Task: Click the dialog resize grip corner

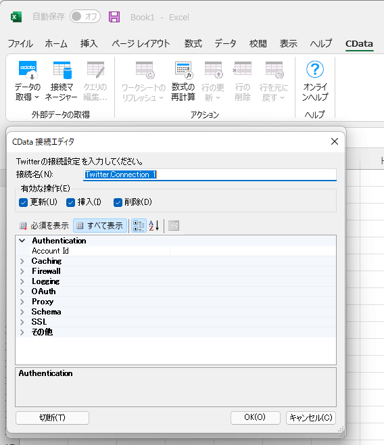Action: tap(341, 429)
